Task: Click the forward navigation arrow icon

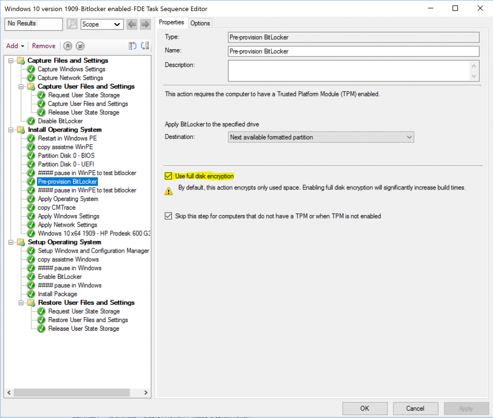Action: tap(144, 24)
